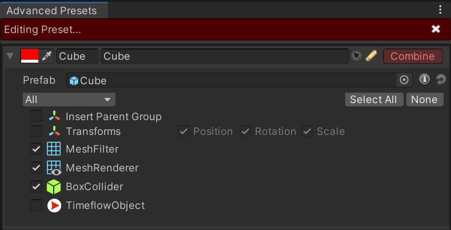Click the red preset color swatch
451x230 pixels.
(x=30, y=56)
